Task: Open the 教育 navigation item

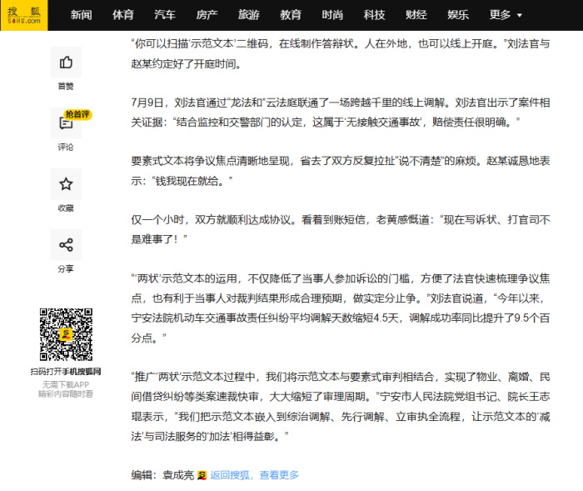Action: coord(291,15)
